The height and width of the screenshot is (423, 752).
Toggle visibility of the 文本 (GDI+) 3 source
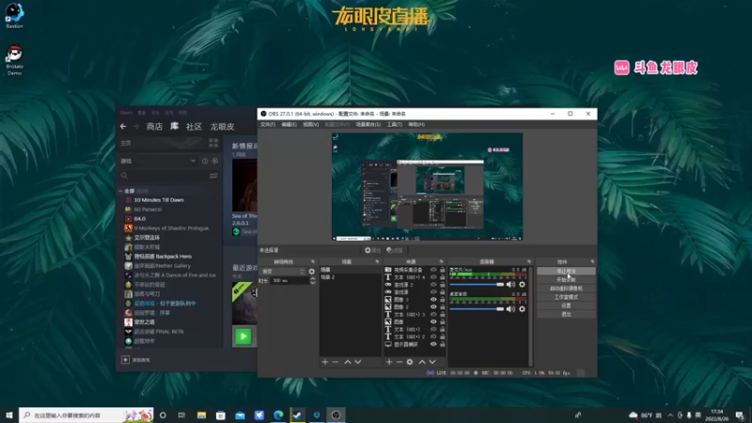coord(433,315)
